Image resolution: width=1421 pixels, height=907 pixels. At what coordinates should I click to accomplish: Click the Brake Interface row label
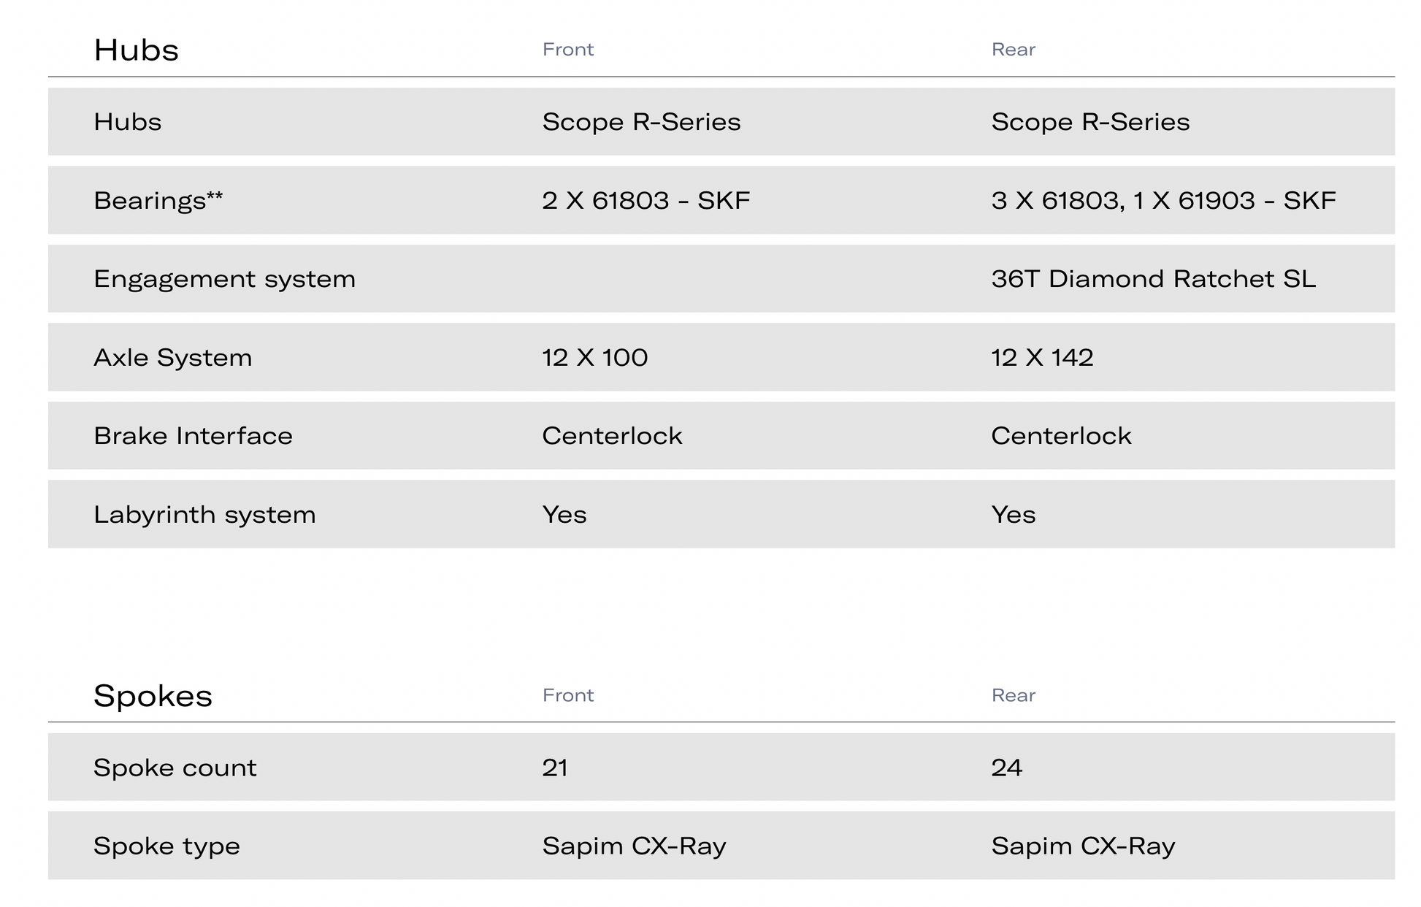click(193, 436)
